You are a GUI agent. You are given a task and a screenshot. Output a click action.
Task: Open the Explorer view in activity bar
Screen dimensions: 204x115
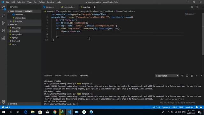(x=4, y=8)
